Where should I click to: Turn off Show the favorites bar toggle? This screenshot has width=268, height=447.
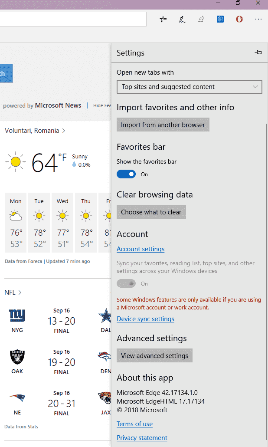[x=126, y=174]
